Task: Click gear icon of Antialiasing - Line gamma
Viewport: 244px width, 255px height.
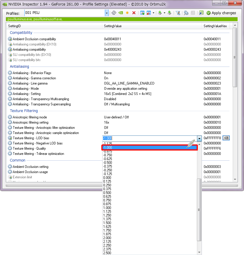Action: [x=10, y=83]
